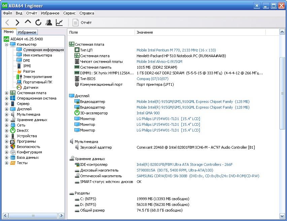Click the vertical scrollbar up arrow
Viewport: 287px width, 221px height.
coord(282,32)
